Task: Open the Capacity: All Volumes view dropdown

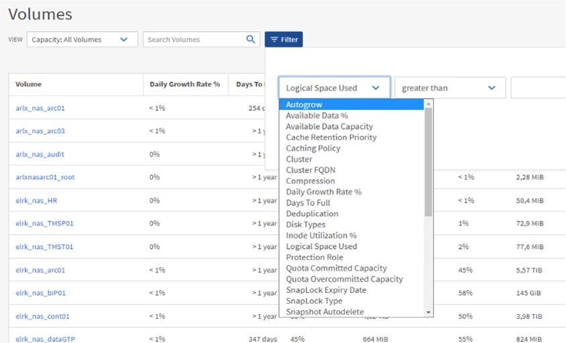Action: (80, 40)
